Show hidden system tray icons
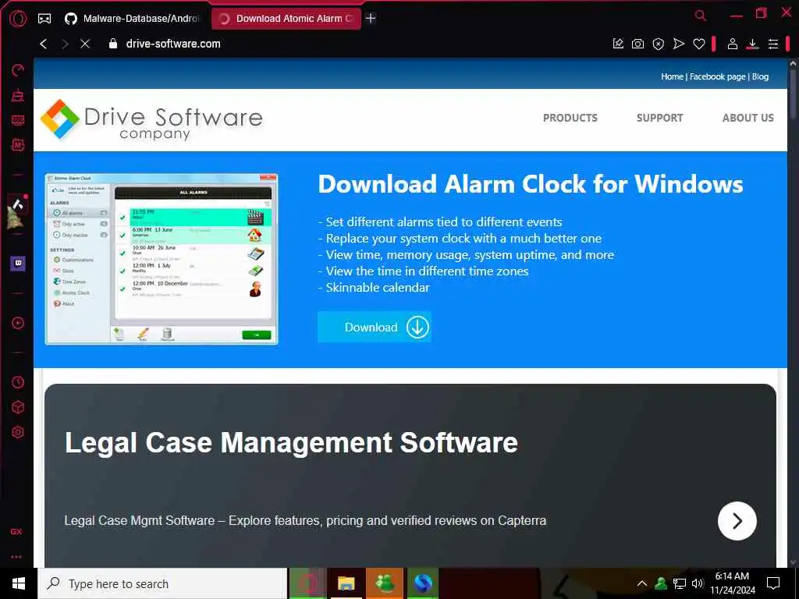This screenshot has width=799, height=599. 642,583
